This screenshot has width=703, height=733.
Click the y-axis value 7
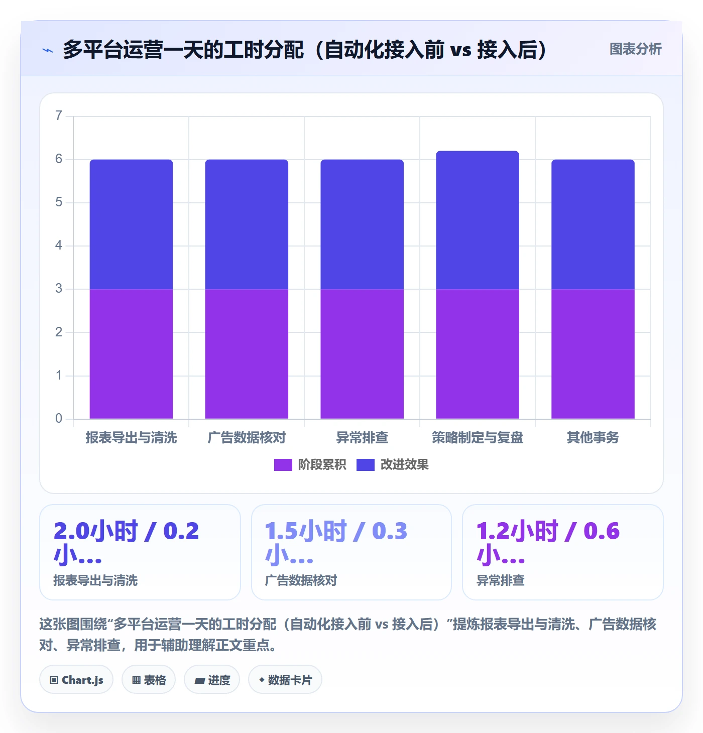[59, 116]
